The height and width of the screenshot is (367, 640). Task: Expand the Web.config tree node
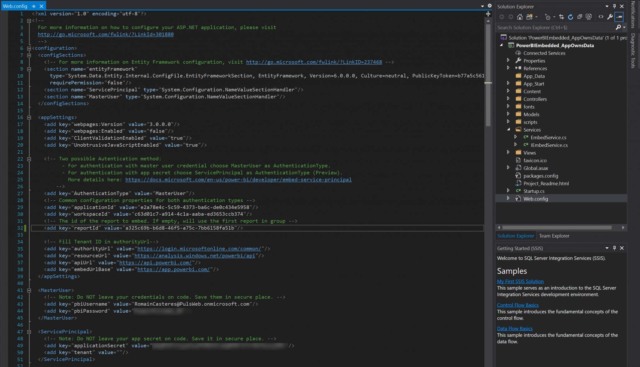(x=508, y=198)
